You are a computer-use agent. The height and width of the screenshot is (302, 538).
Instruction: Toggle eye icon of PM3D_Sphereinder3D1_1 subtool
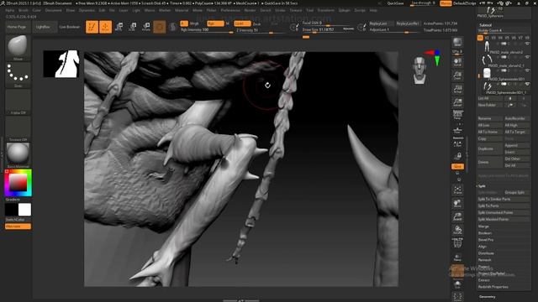tap(527, 84)
